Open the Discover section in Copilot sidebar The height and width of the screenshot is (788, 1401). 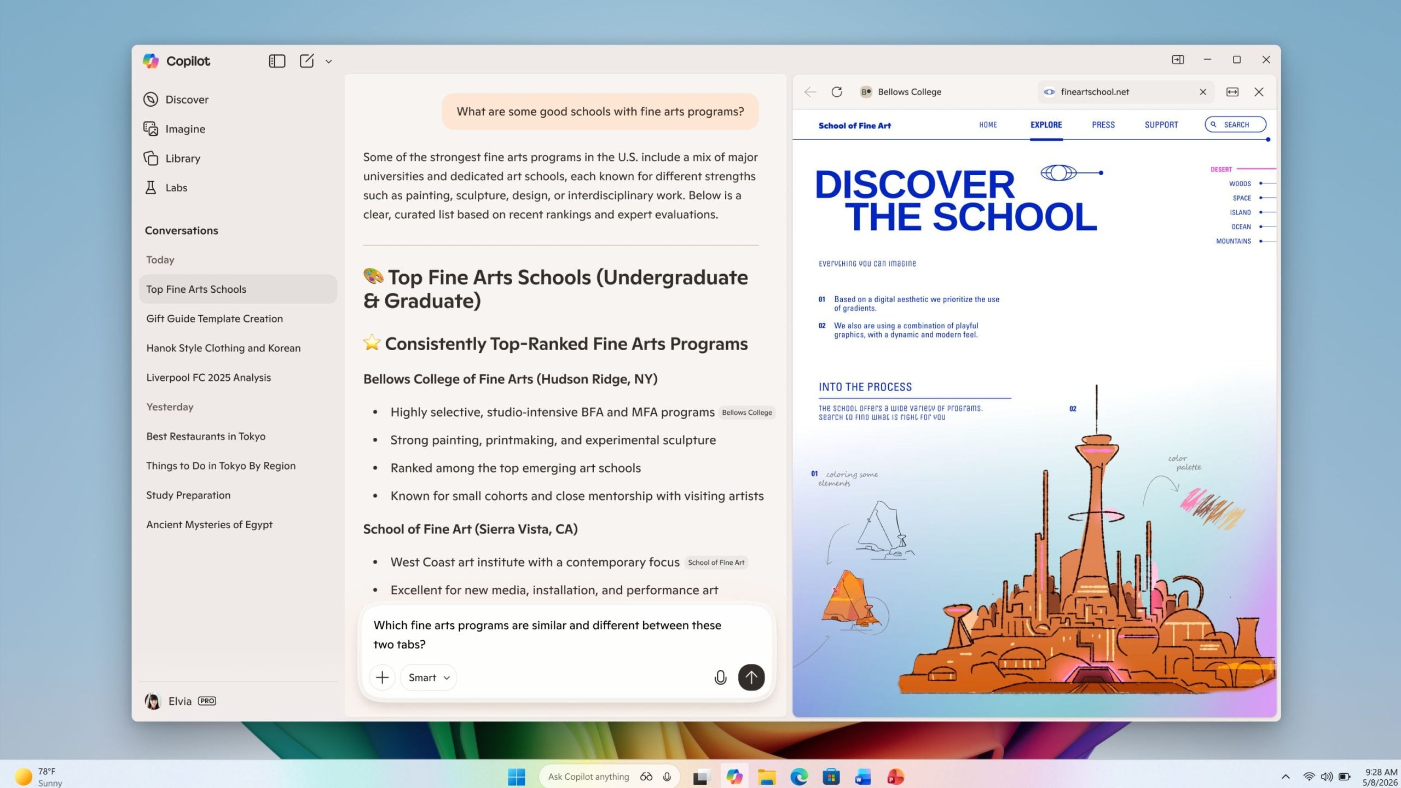187,99
